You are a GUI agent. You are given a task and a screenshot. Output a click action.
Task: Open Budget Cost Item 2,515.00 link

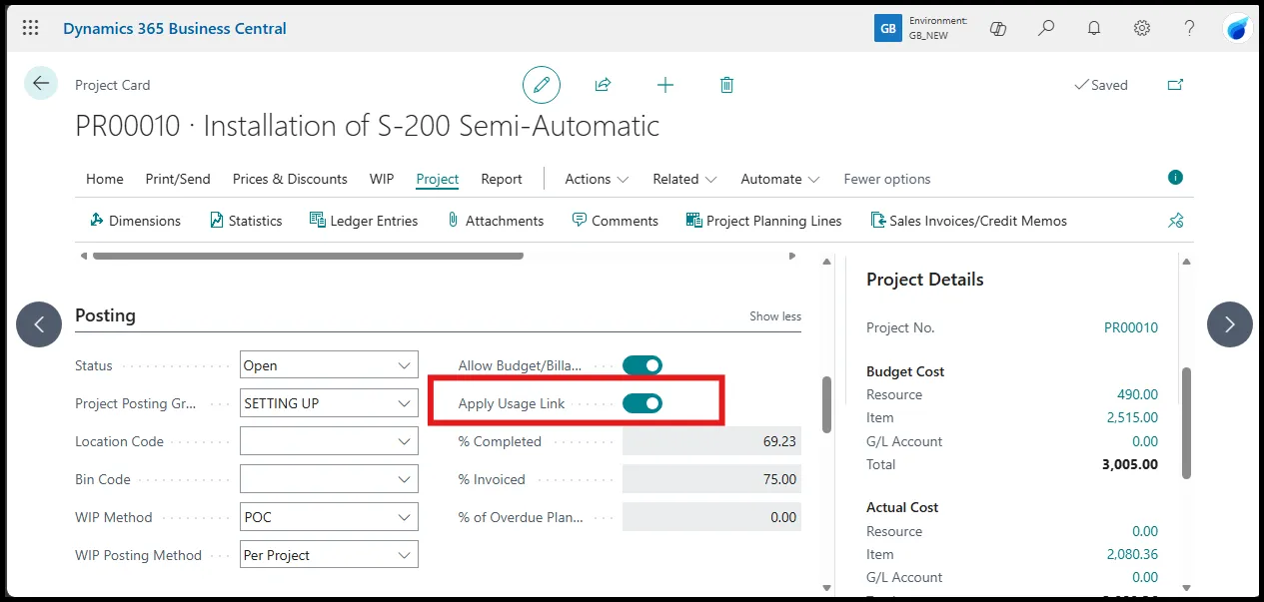pos(1132,417)
